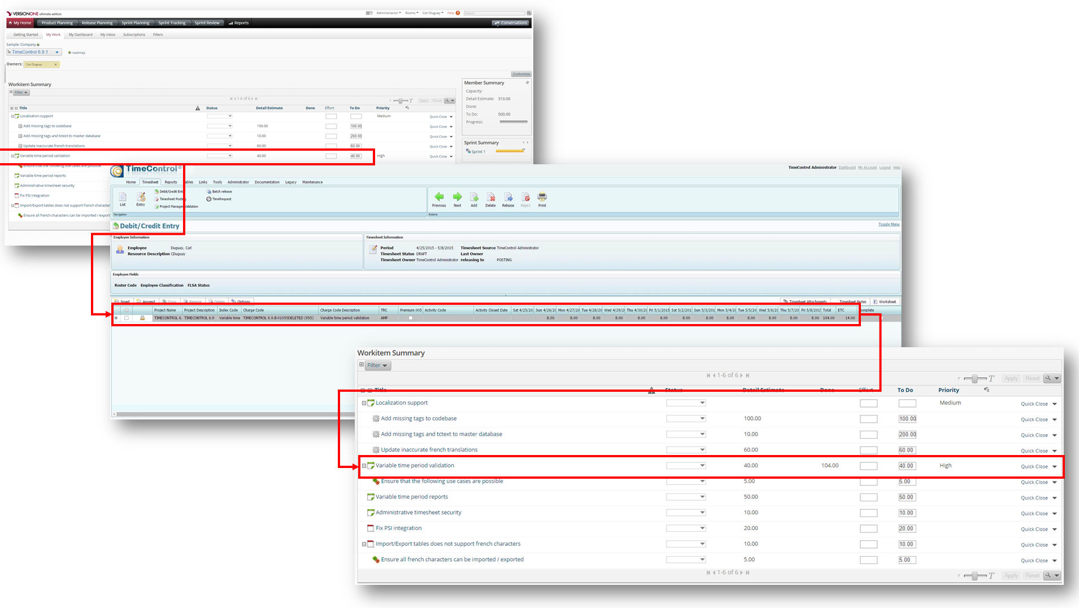Open Status dropdown for Fix PSI integration
Image resolution: width=1079 pixels, height=608 pixels.
click(686, 528)
